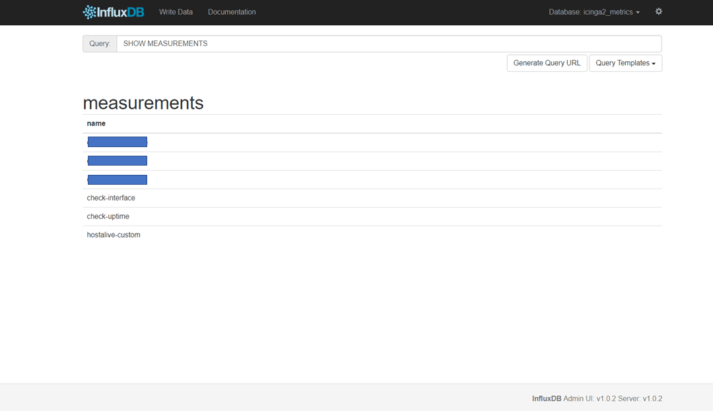The width and height of the screenshot is (713, 411).
Task: Click the InfluxDB Admin UI version footer text
Action: pyautogui.click(x=597, y=398)
